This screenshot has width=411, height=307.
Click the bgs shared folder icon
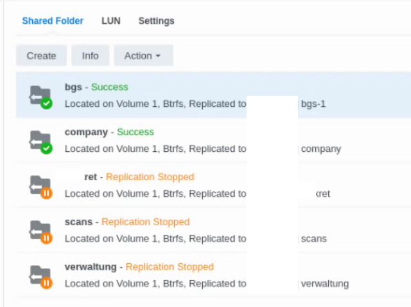coord(40,95)
